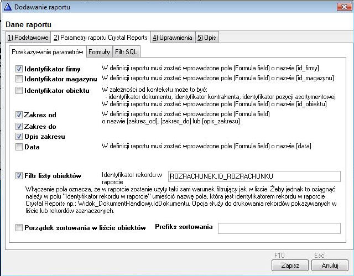Viewport: 354px width, 276px height.
Task: Toggle the Zakres od checkbox
Action: pos(19,115)
